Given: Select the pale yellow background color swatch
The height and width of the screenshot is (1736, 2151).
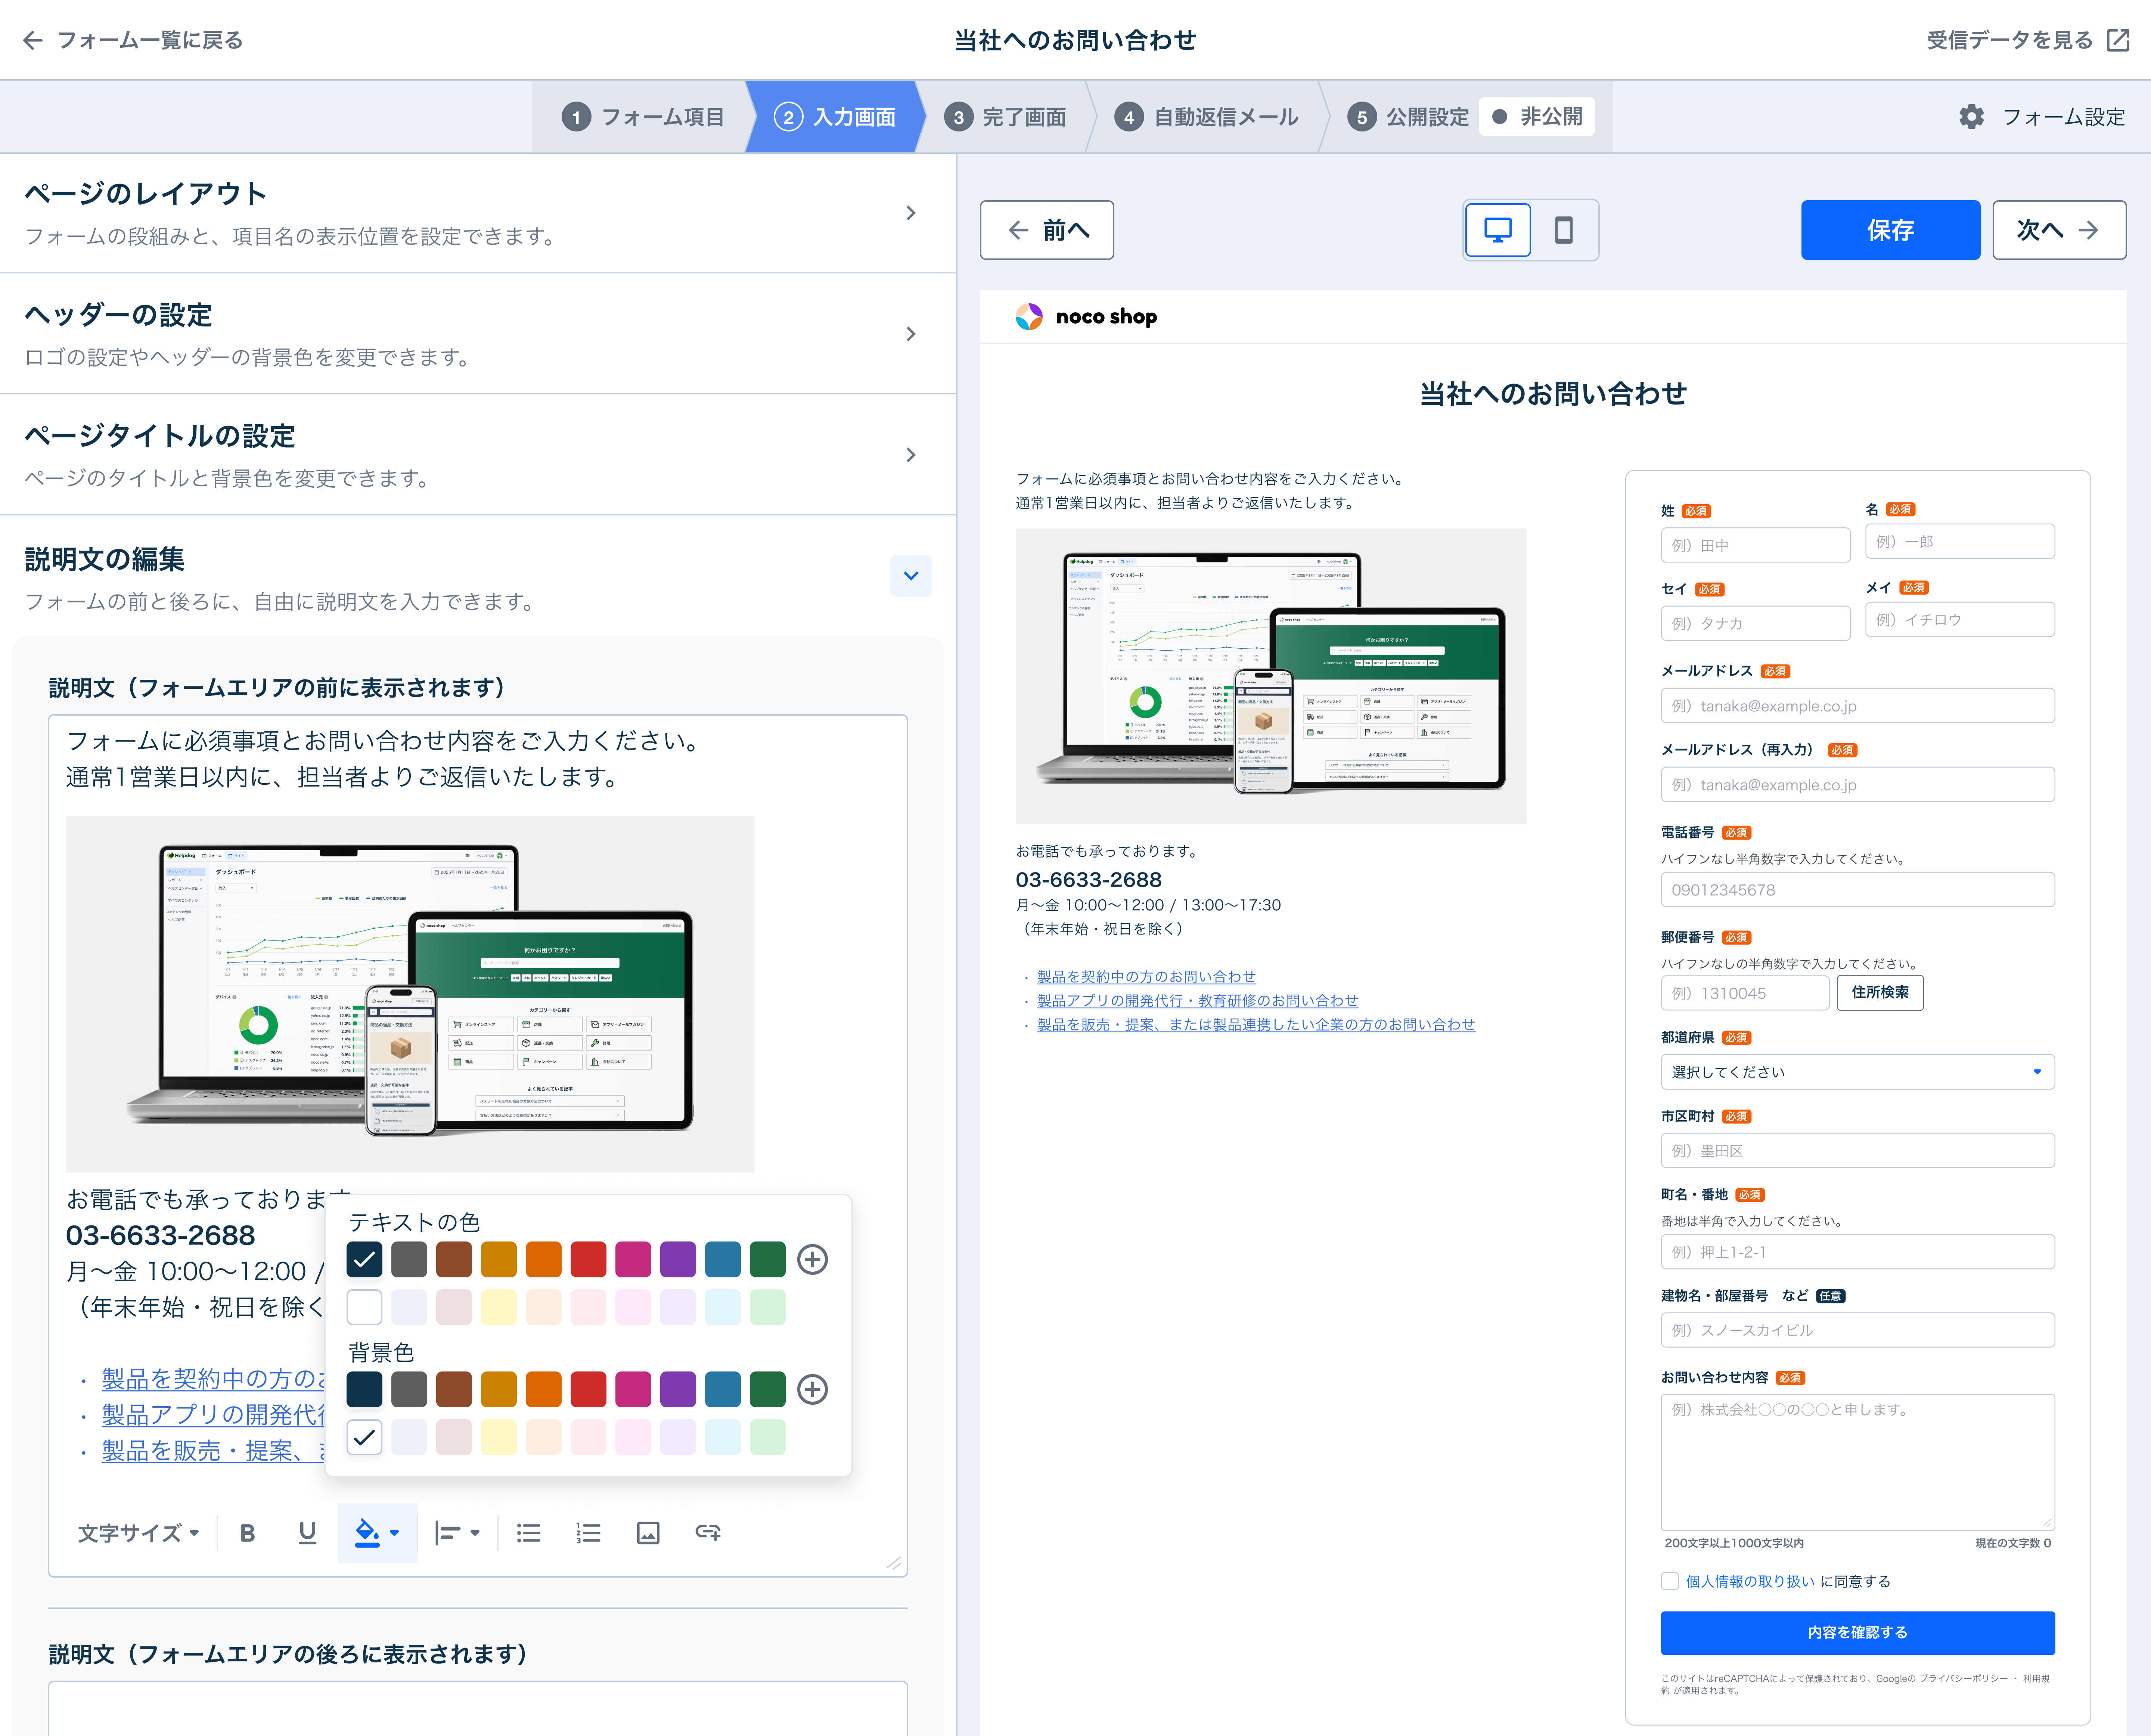Looking at the screenshot, I should pos(498,1437).
